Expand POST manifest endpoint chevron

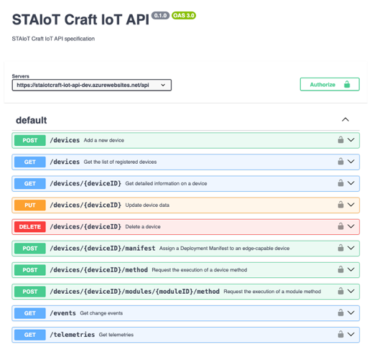click(x=351, y=248)
